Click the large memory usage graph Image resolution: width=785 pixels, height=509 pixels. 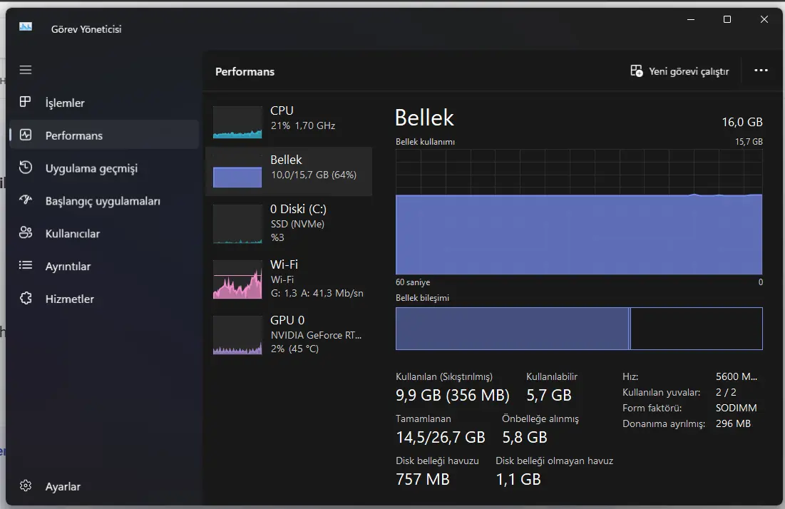(x=579, y=212)
